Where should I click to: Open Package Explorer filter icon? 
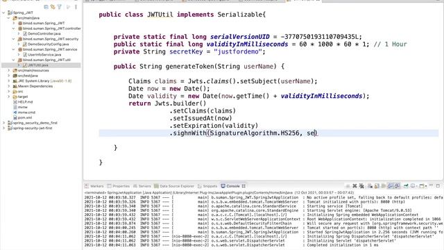tap(60, 7)
